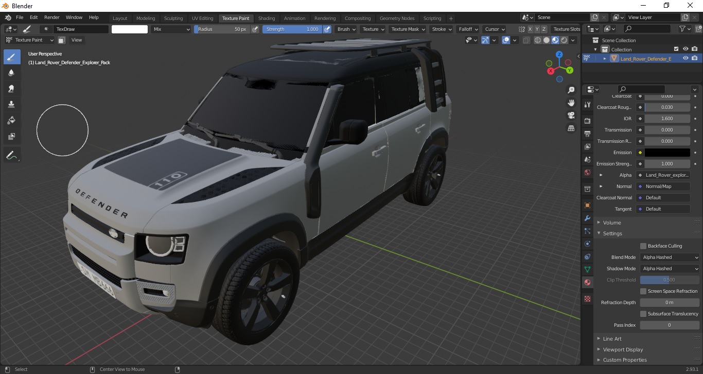
Task: Switch to Wireframe viewport shading
Action: click(538, 40)
